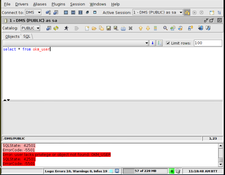Click the Logs errors and warnings status button
This screenshot has height=175, width=225.
pos(76,171)
